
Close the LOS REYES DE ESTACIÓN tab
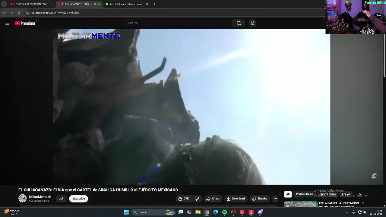tap(51, 4)
